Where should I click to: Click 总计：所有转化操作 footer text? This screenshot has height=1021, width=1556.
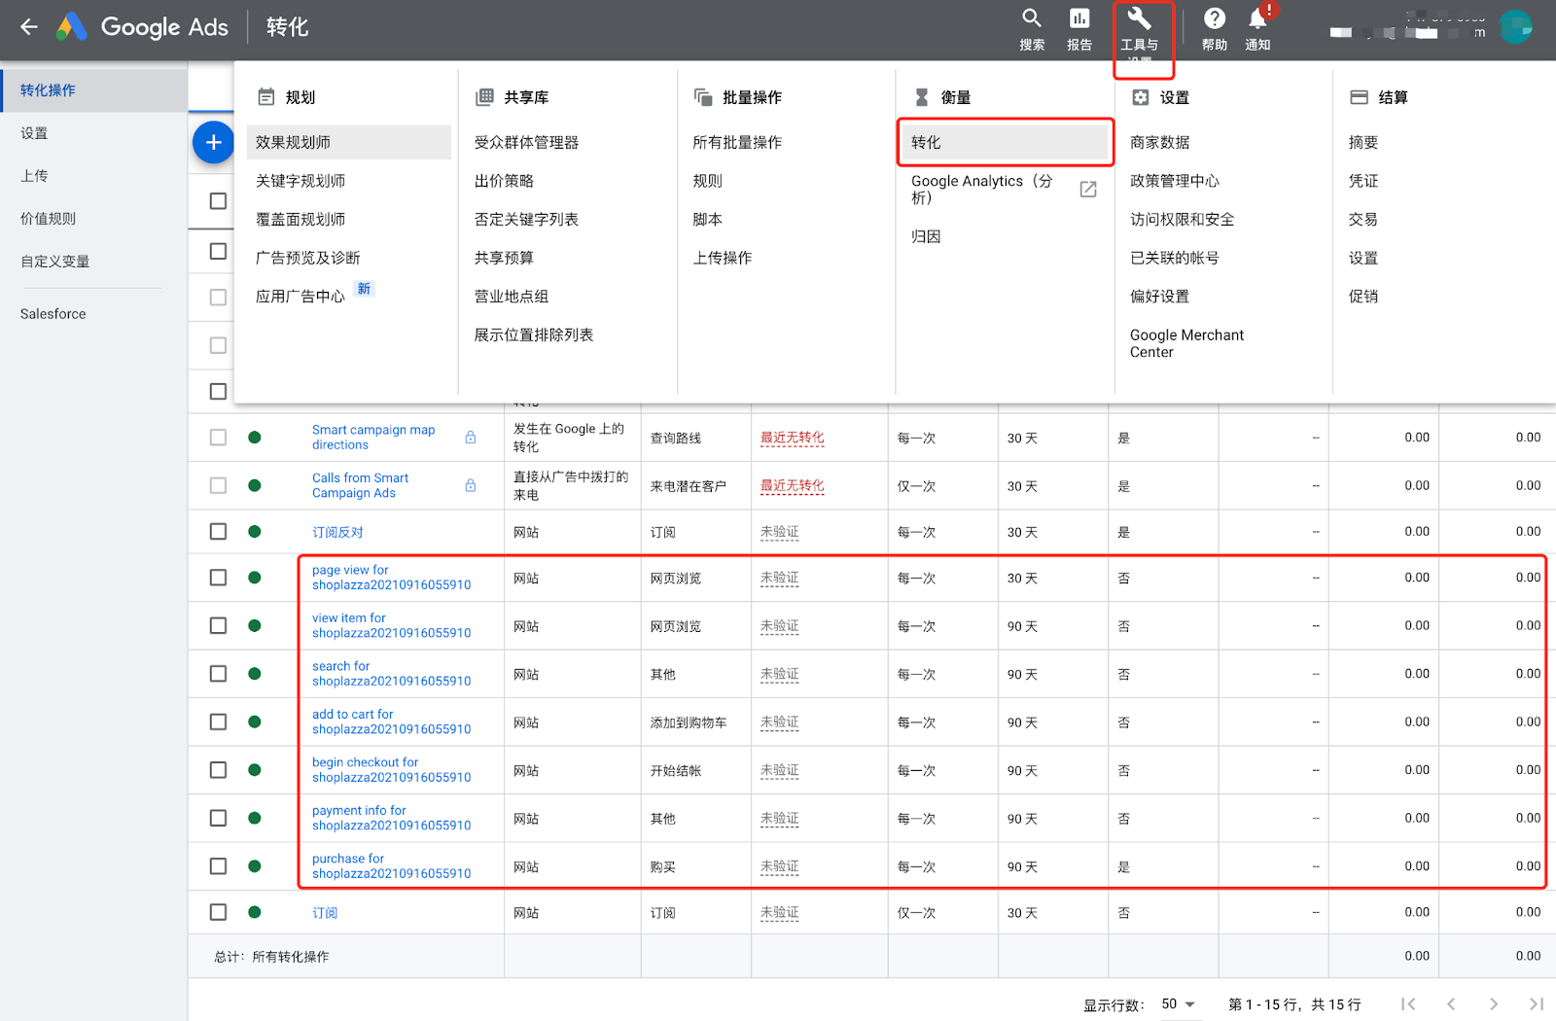point(271,957)
